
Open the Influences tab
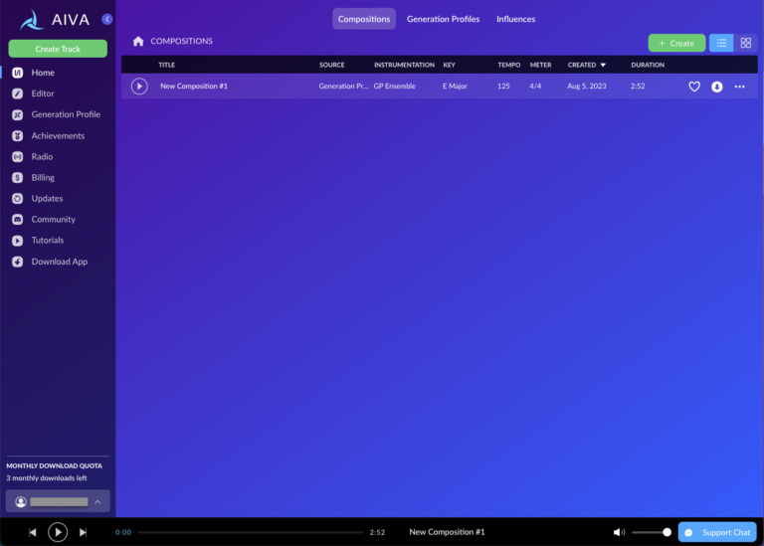click(515, 19)
